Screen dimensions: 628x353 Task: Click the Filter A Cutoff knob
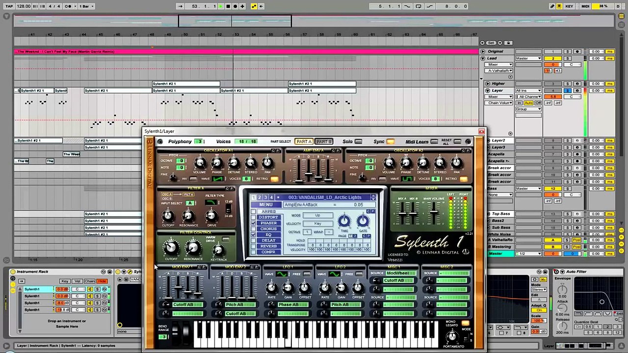tap(168, 215)
